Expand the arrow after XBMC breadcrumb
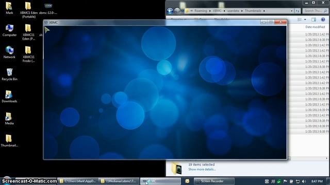The width and height of the screenshot is (330, 185). 224,11
